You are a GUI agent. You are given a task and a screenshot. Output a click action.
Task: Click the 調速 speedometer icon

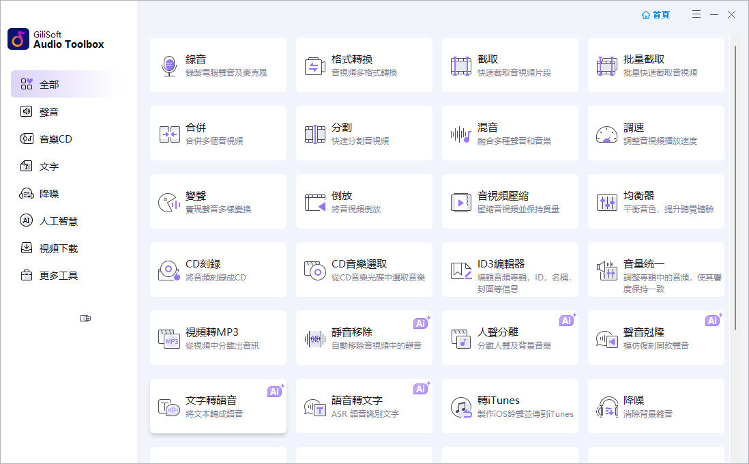606,134
